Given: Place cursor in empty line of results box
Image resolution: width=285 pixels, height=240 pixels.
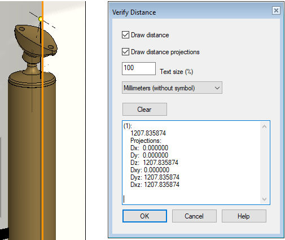Looking at the screenshot, I should [x=191, y=199].
